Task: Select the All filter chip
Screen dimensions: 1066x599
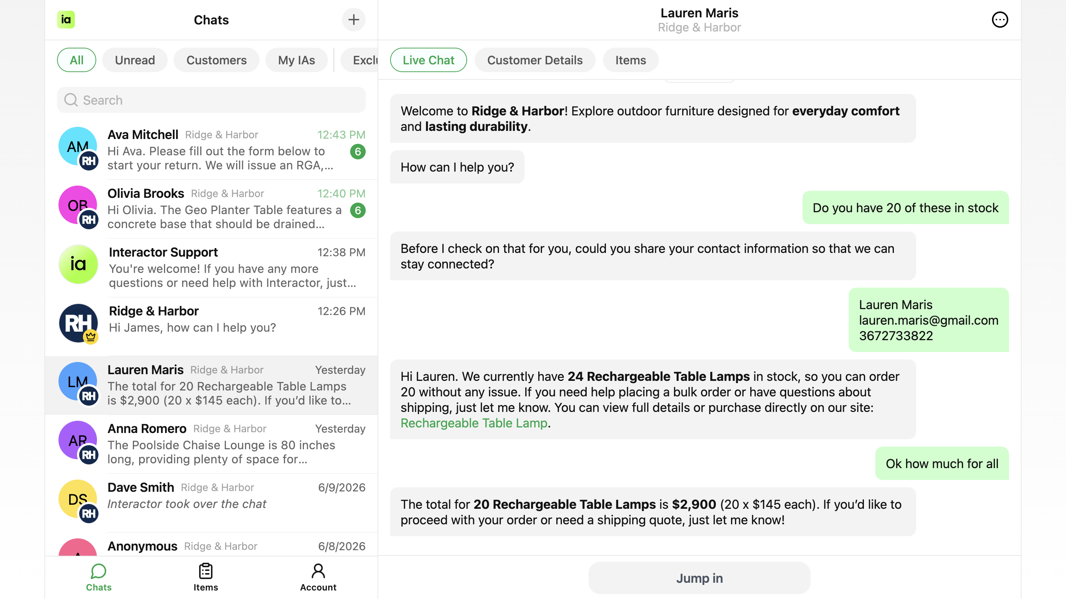Action: pos(77,60)
